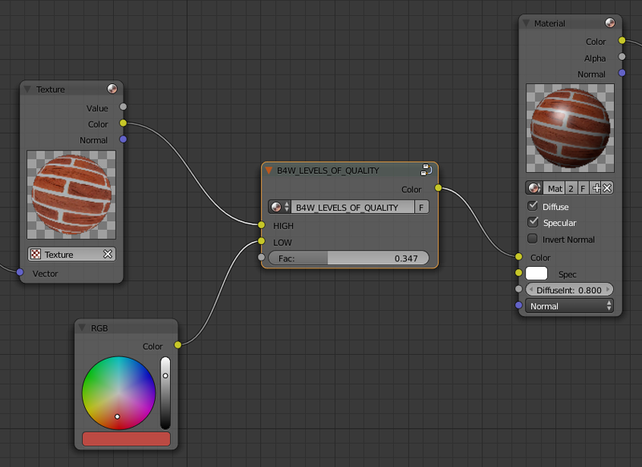642x467 pixels.
Task: Click Texture node Color output socket
Action: click(123, 123)
